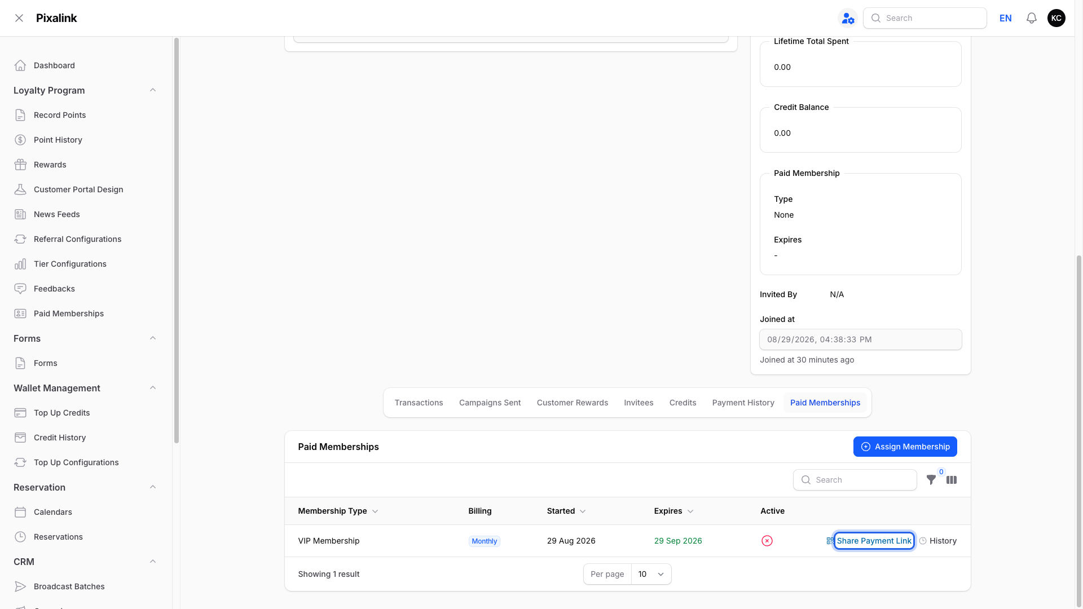Toggle table columns with the columns icon
The height and width of the screenshot is (609, 1083).
pos(952,480)
